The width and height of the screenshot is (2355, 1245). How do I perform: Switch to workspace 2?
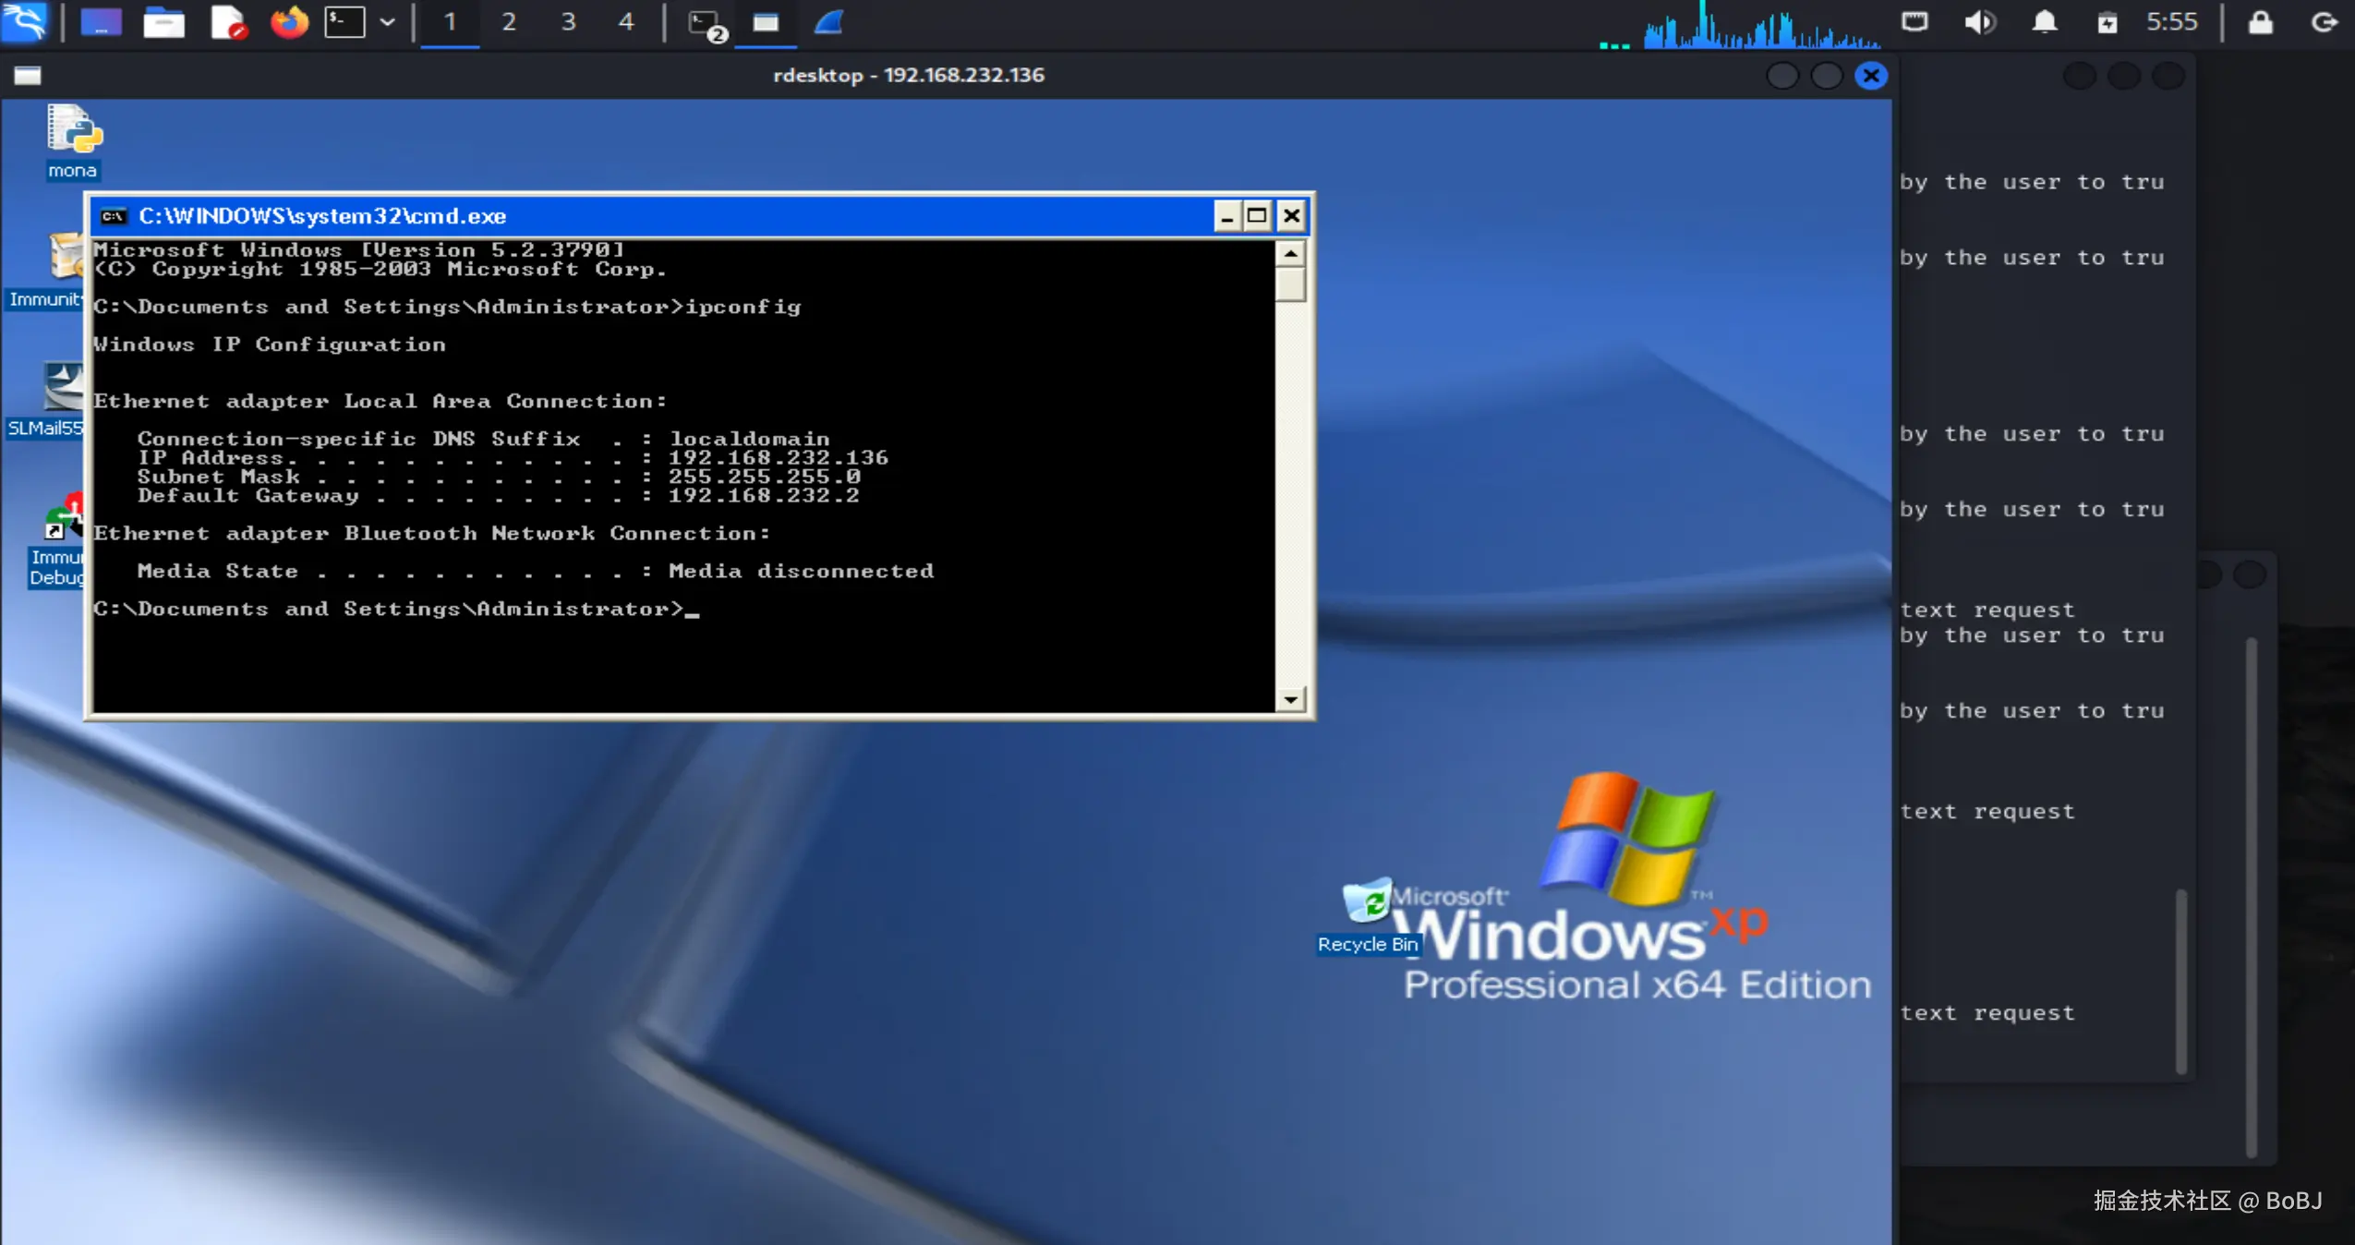[508, 22]
